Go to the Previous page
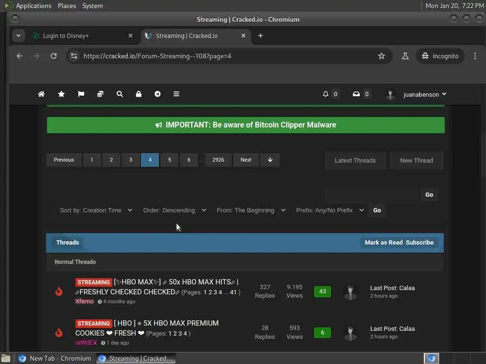The image size is (486, 364). [x=64, y=160]
